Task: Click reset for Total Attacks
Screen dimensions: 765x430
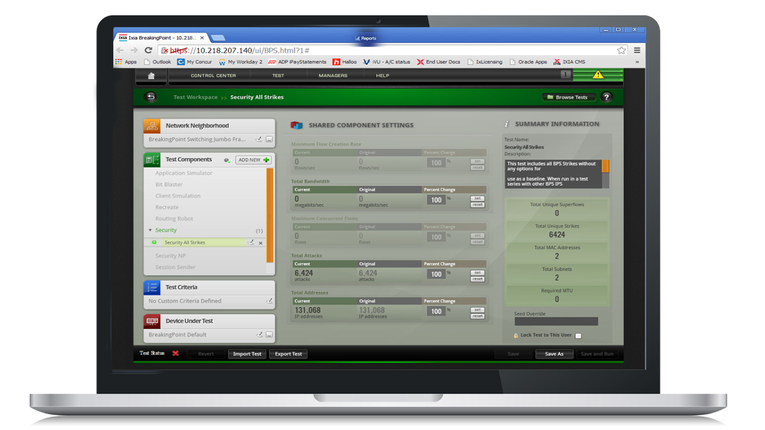Action: click(478, 279)
